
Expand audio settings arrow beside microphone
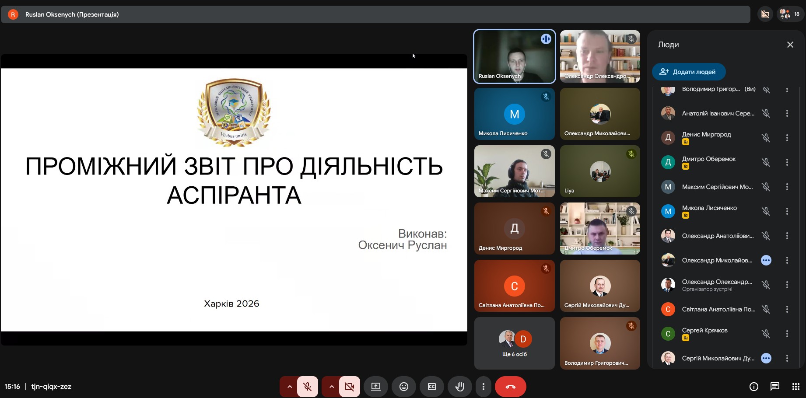pyautogui.click(x=289, y=387)
